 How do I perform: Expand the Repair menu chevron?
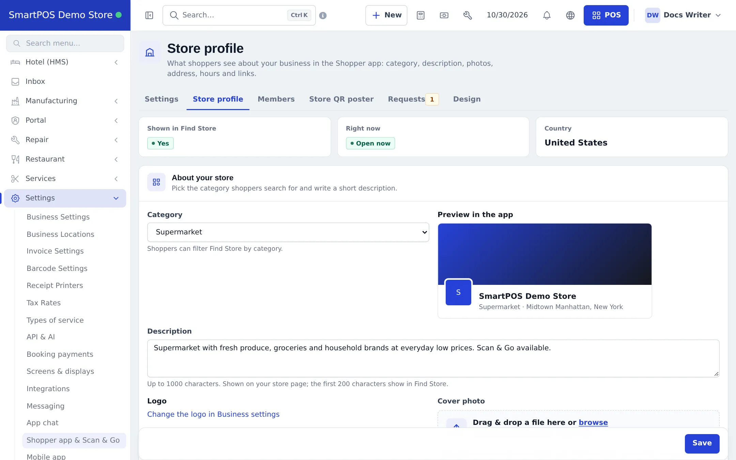pyautogui.click(x=116, y=140)
